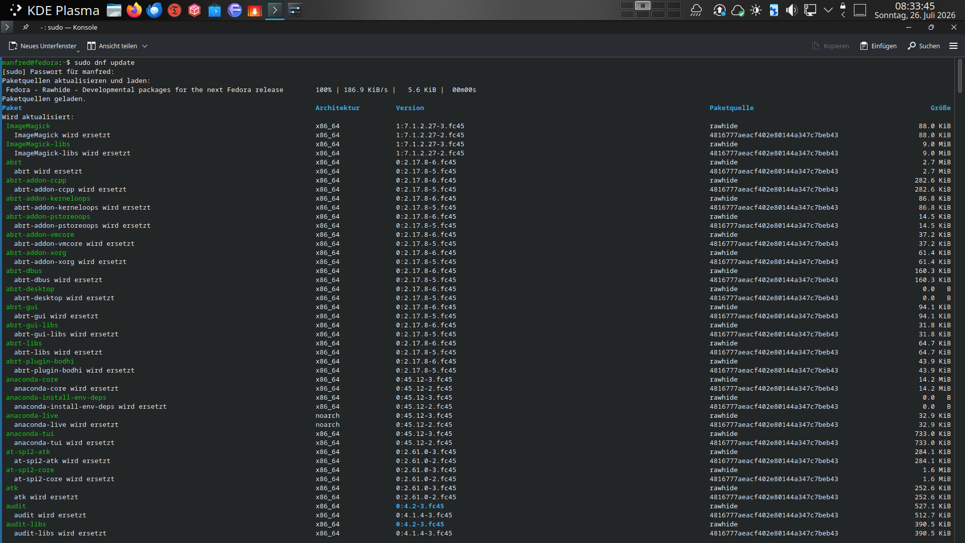This screenshot has height=543, width=965.
Task: Click the abrt-addon-kerneloops package name
Action: [x=48, y=199]
